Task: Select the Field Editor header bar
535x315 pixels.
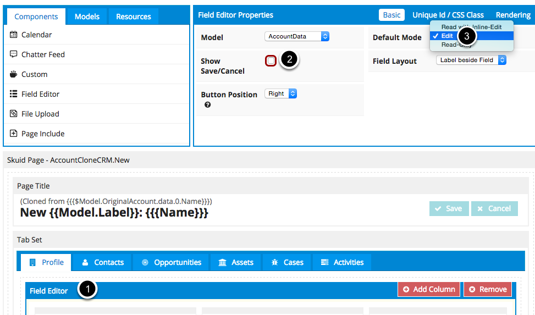Action: (220, 290)
